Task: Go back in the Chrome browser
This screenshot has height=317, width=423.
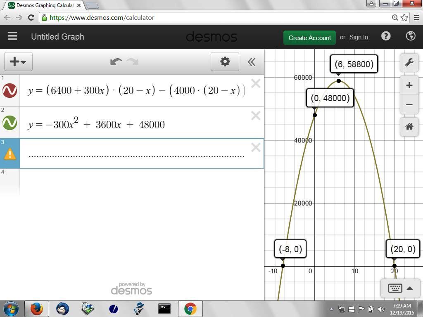Action: [x=7, y=18]
